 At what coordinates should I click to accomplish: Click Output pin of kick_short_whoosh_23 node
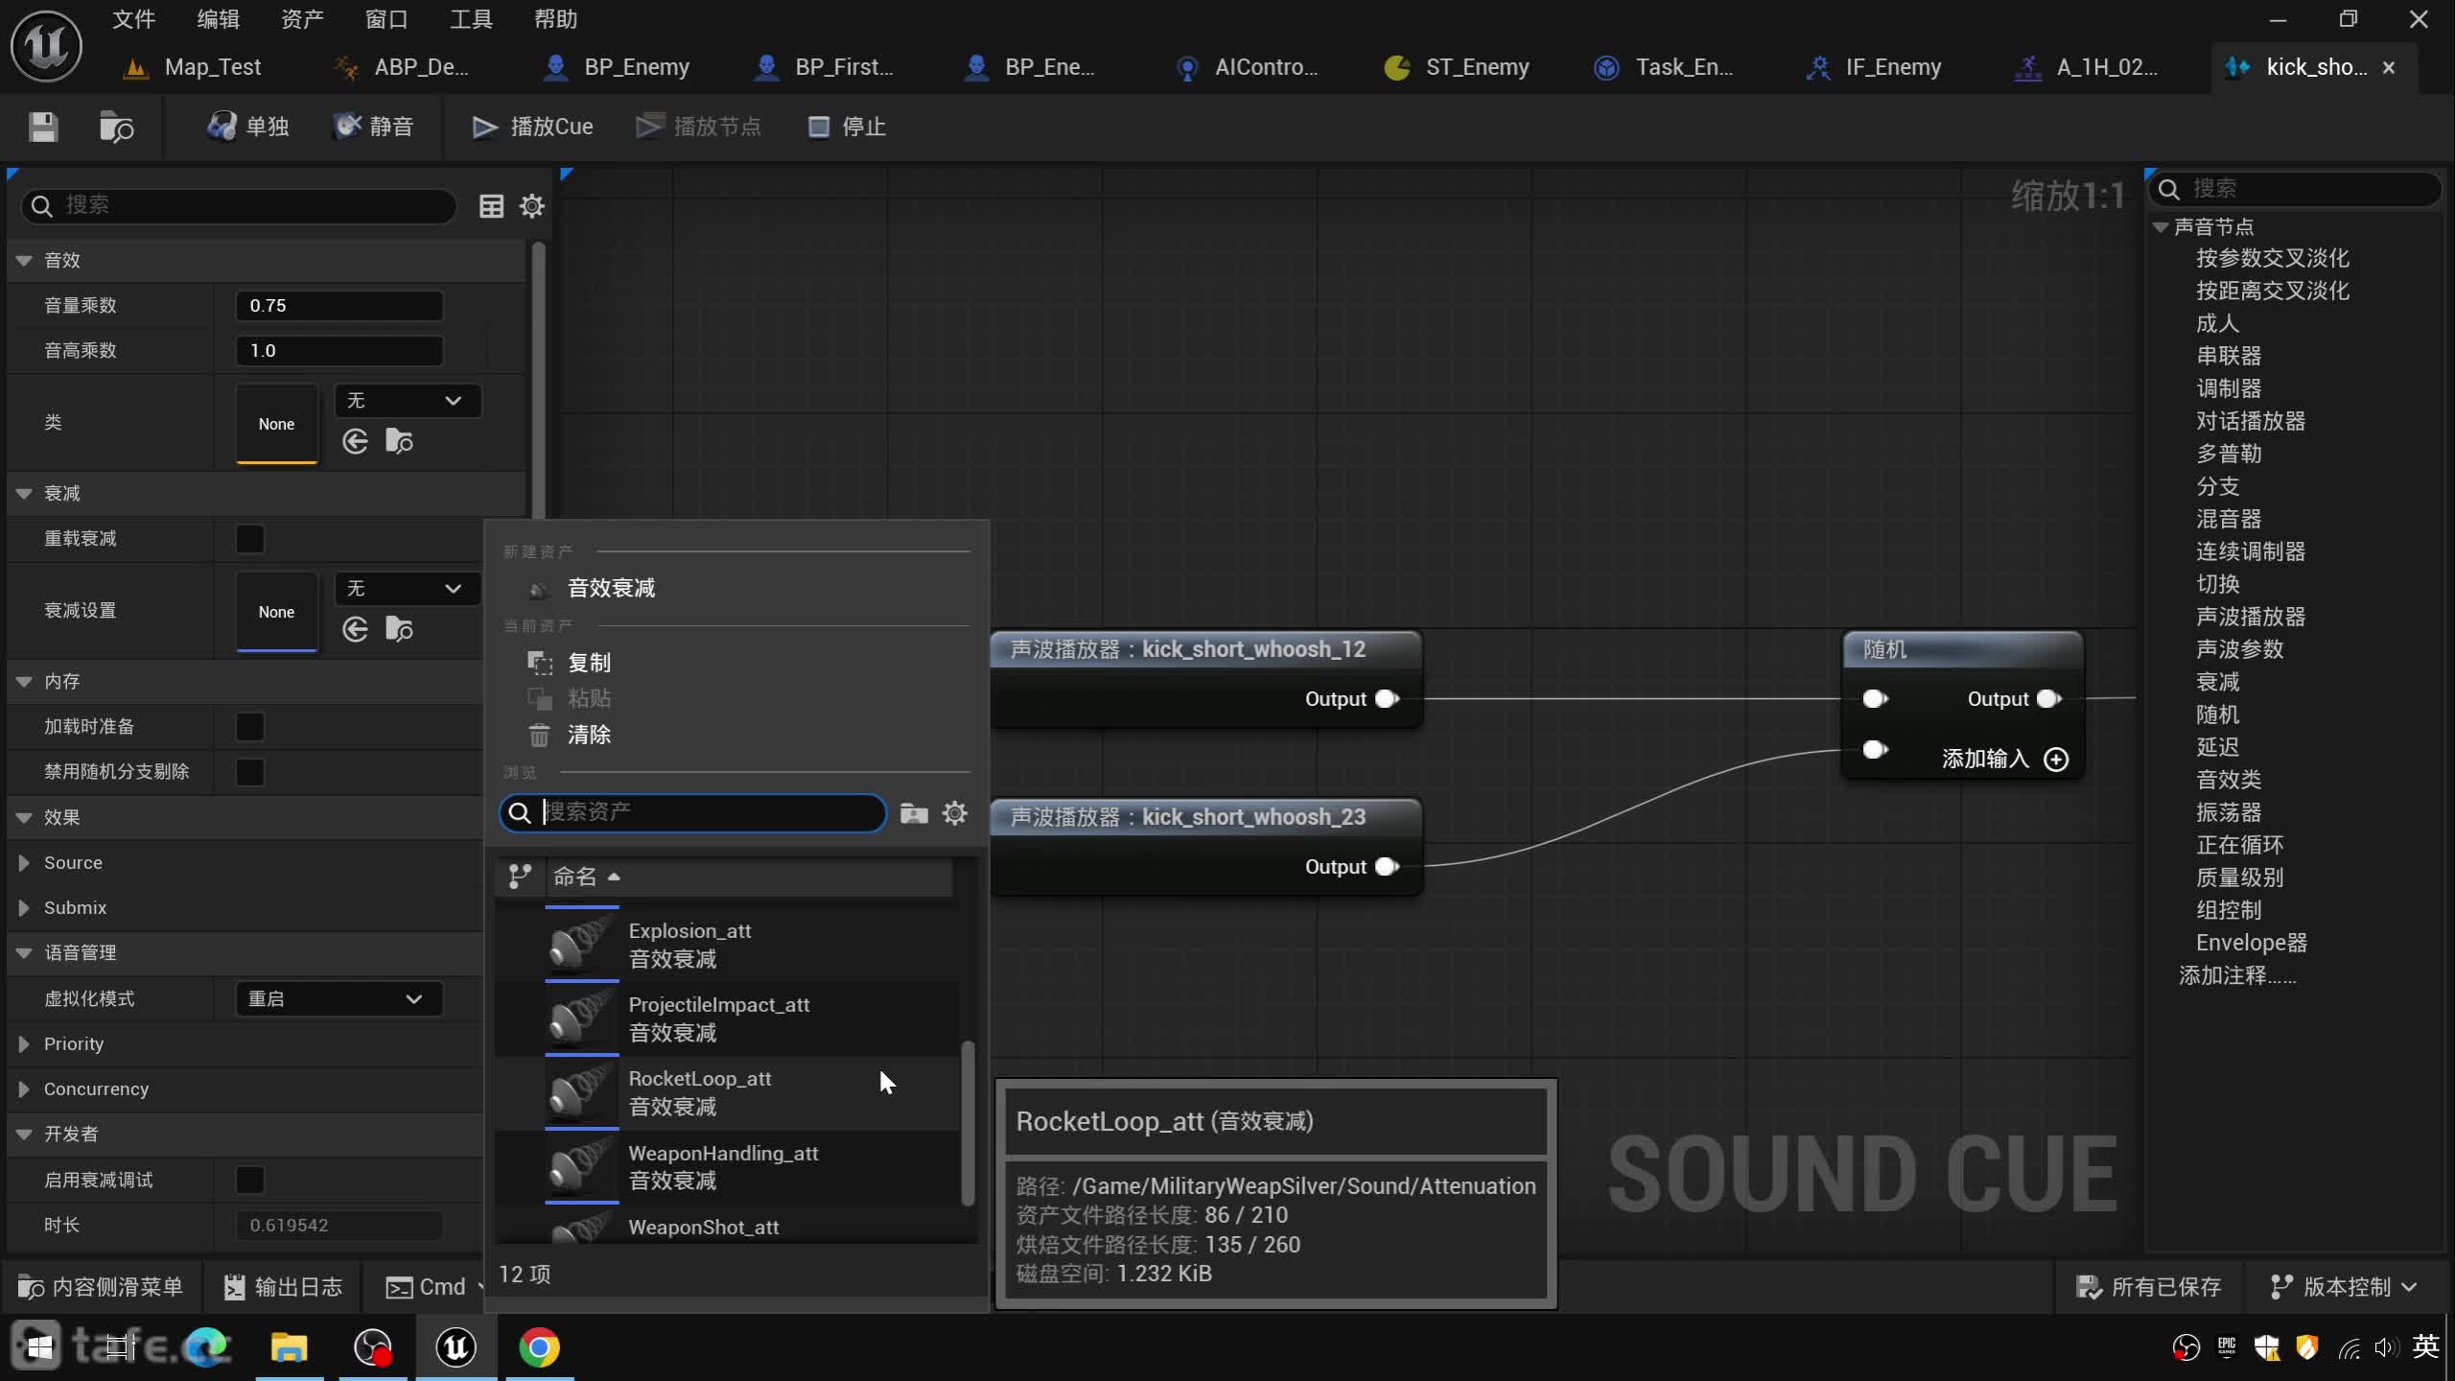[x=1387, y=867]
